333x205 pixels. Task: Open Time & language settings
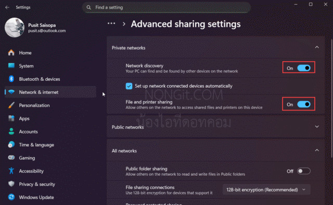tap(50, 145)
